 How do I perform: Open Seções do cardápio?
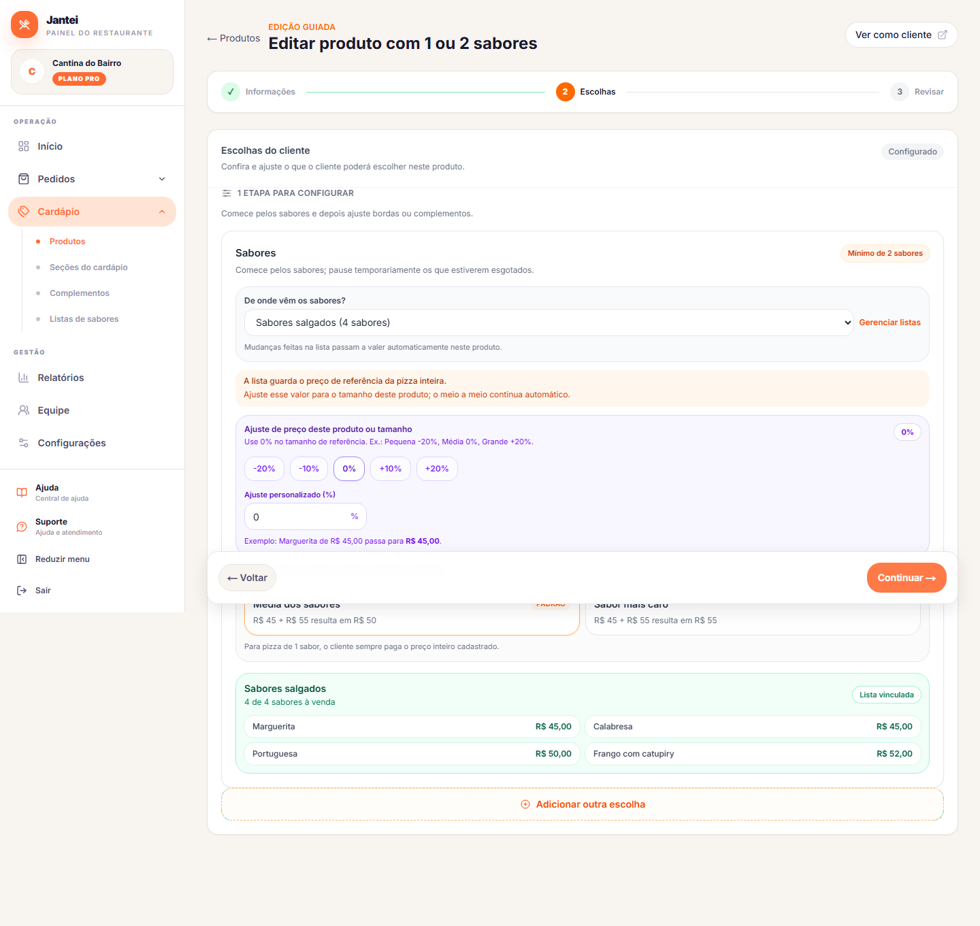coord(88,267)
